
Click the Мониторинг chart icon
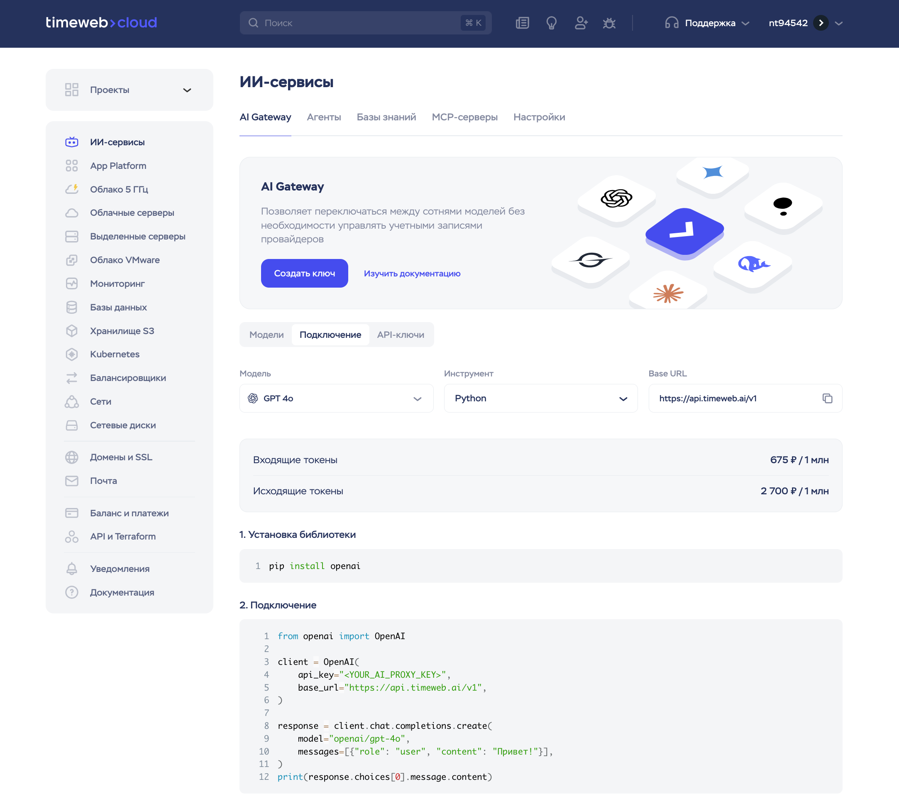coord(72,283)
